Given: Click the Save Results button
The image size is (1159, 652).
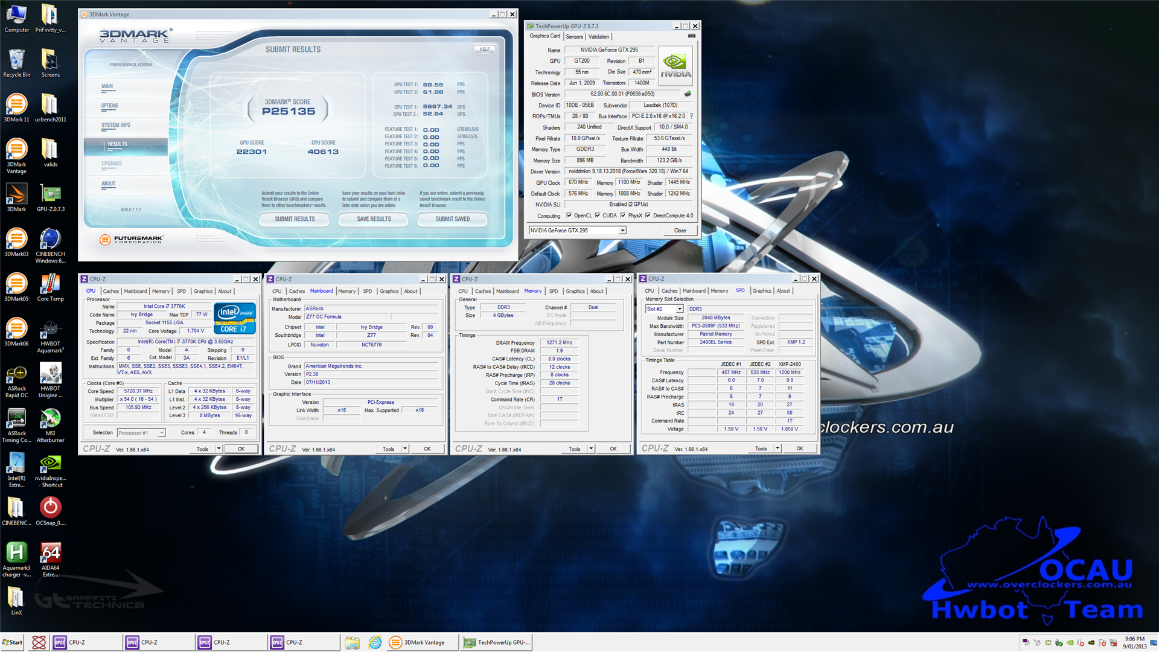Looking at the screenshot, I should tap(374, 219).
